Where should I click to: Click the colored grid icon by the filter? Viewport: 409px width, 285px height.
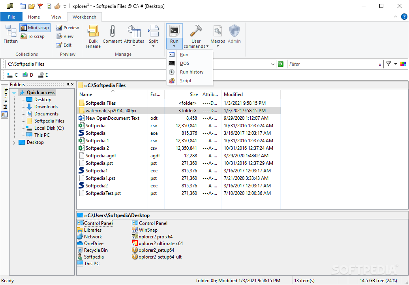point(403,64)
